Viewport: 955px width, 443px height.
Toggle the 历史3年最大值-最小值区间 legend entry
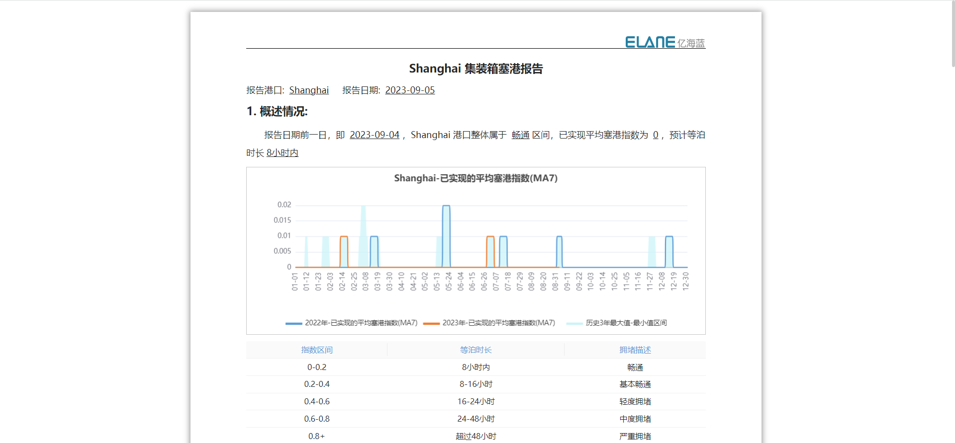point(617,323)
